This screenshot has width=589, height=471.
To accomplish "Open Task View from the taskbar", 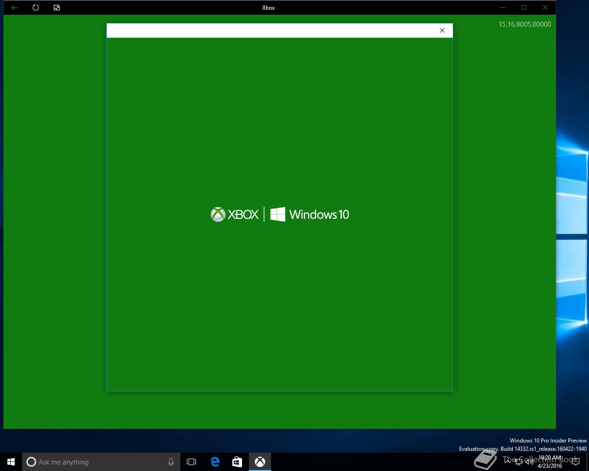I will [x=191, y=462].
